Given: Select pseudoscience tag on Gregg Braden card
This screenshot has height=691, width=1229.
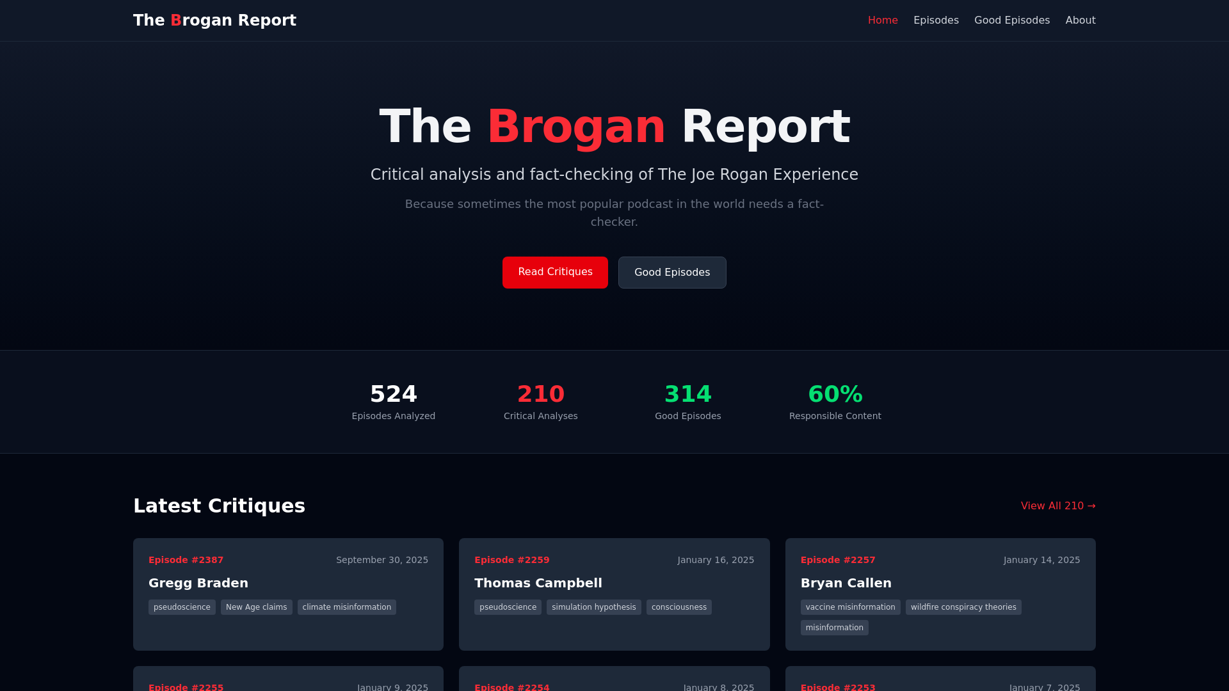Looking at the screenshot, I should click(182, 607).
